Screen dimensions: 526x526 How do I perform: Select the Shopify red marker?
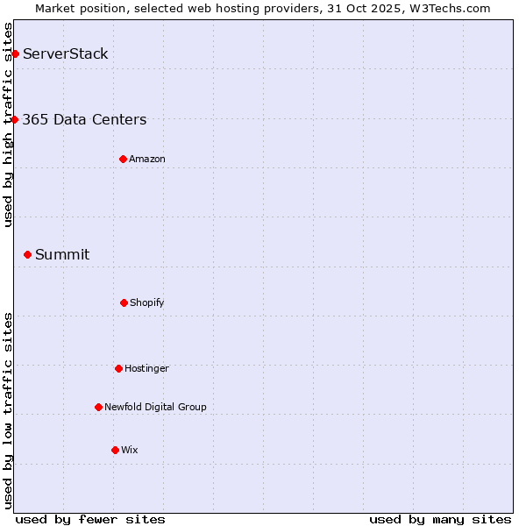124,302
